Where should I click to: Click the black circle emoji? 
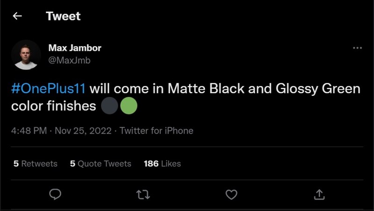click(x=110, y=106)
